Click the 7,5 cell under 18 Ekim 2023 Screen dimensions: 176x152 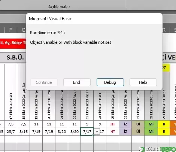pos(24,124)
